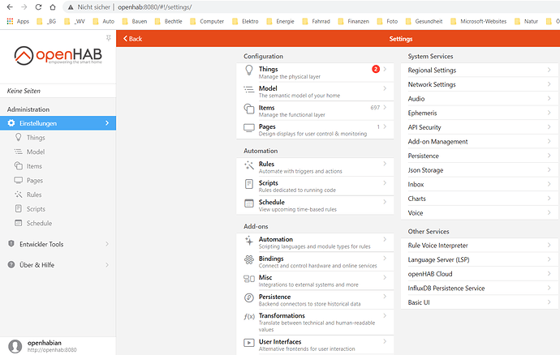Select Scripts in the sidebar menu
The image size is (560, 355).
pyautogui.click(x=58, y=209)
